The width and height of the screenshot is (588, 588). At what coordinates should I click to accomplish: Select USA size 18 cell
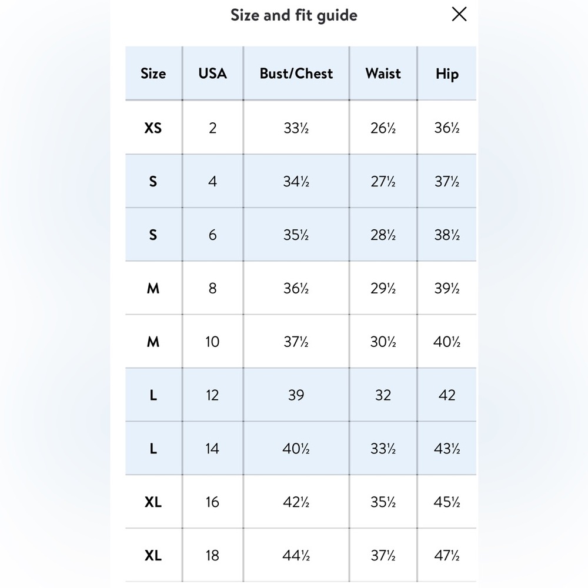213,556
